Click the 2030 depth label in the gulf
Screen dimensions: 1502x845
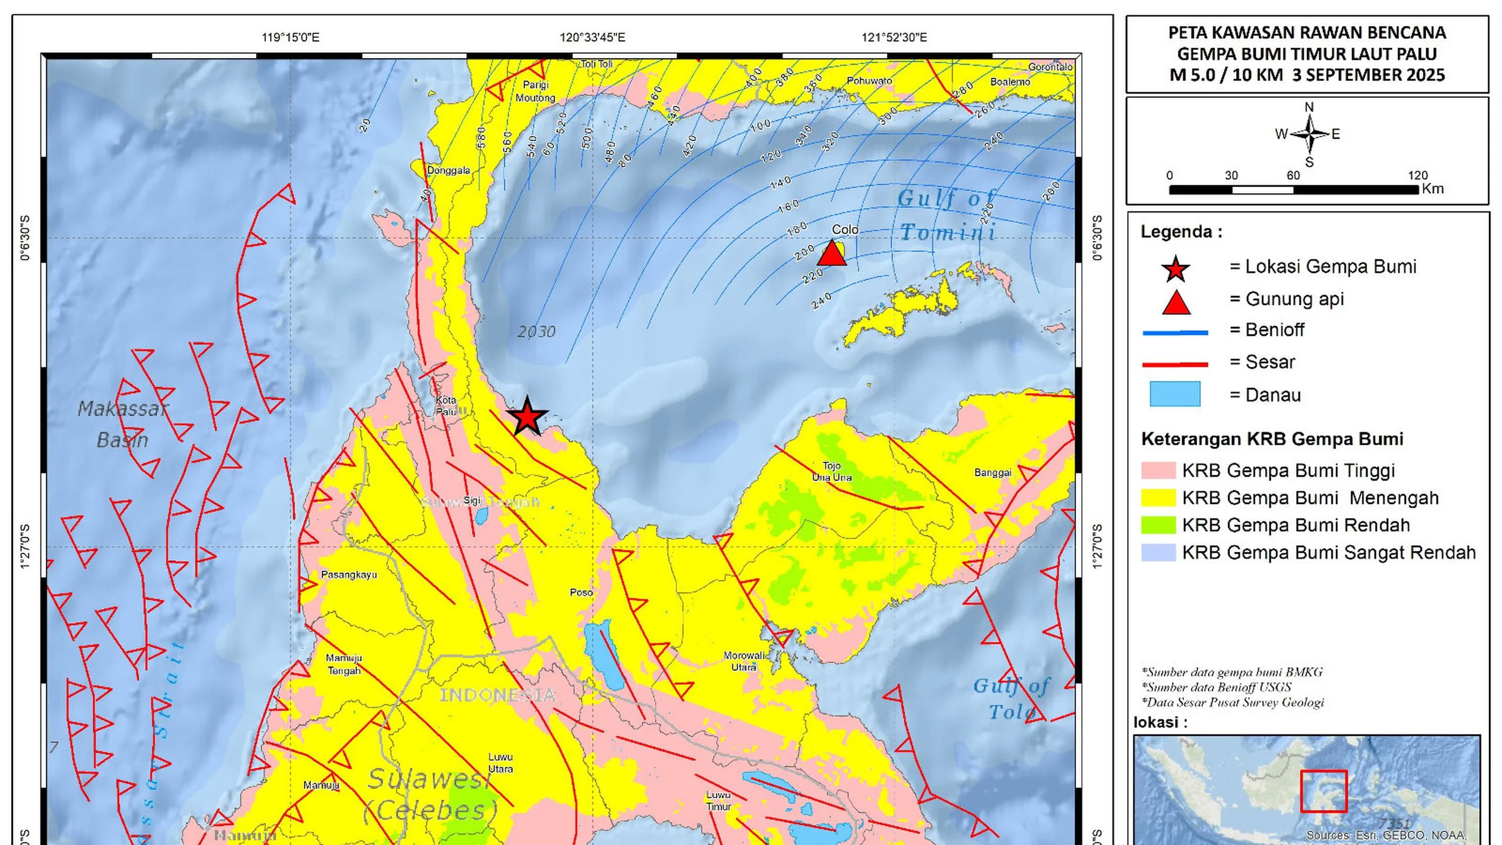click(x=536, y=332)
